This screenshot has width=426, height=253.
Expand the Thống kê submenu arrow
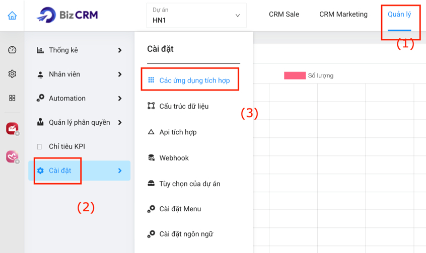(x=120, y=50)
